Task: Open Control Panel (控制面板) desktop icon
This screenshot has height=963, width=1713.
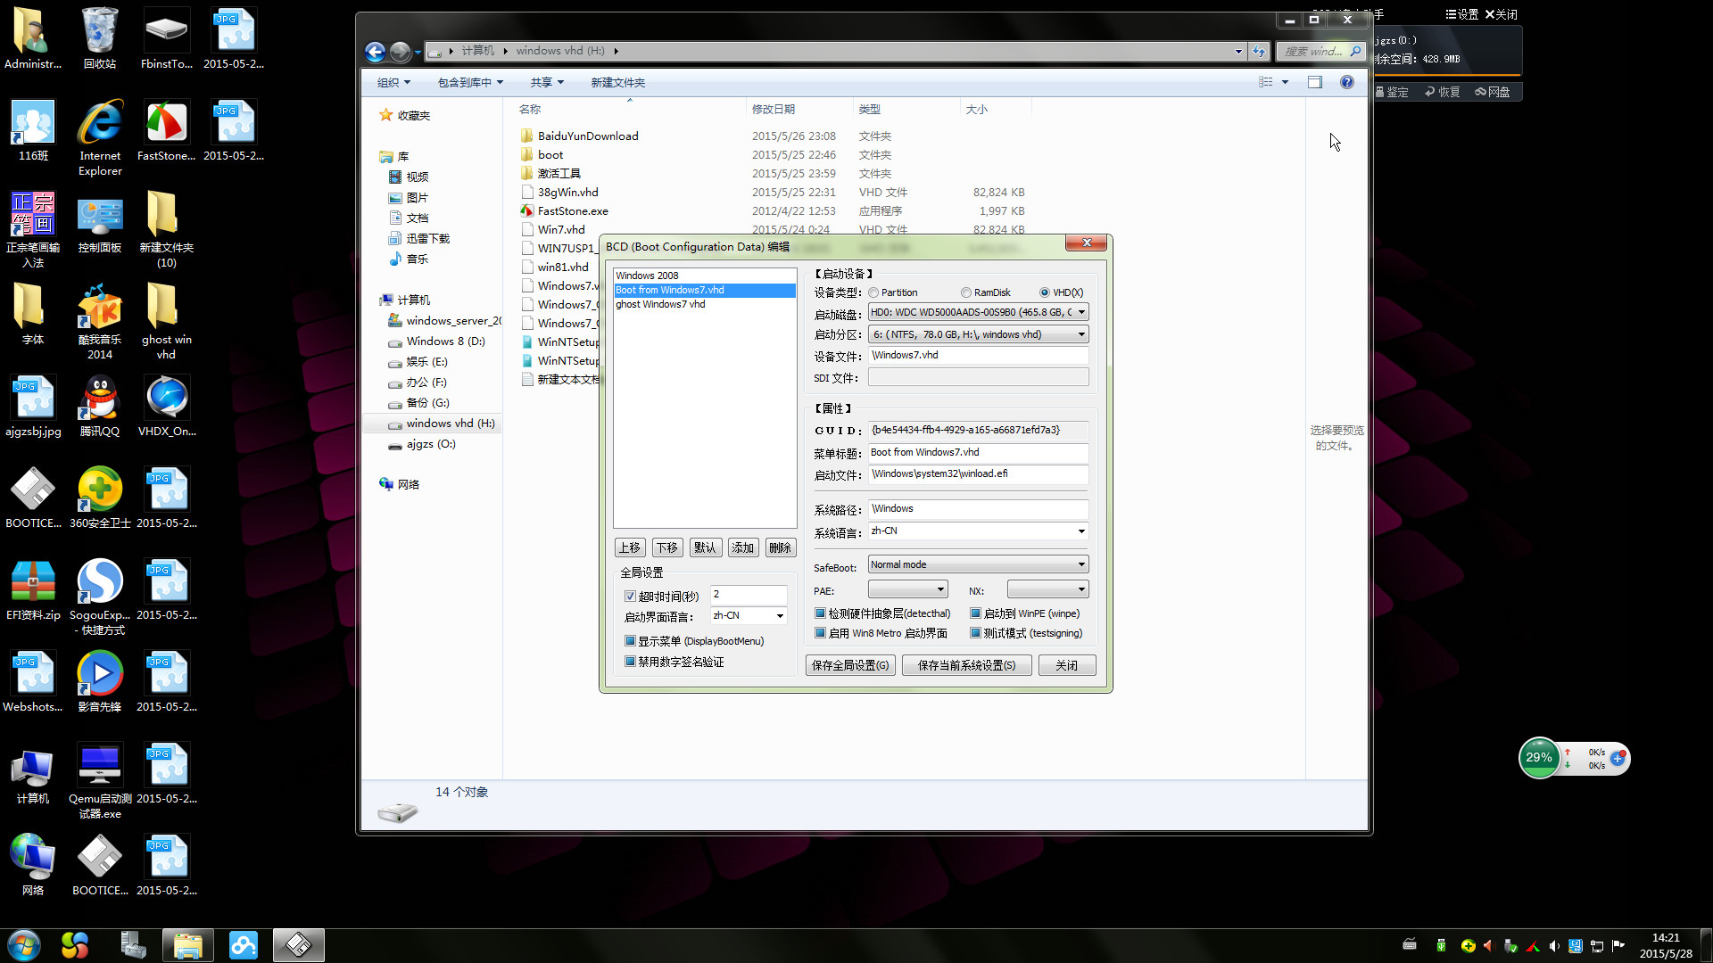Action: point(100,223)
